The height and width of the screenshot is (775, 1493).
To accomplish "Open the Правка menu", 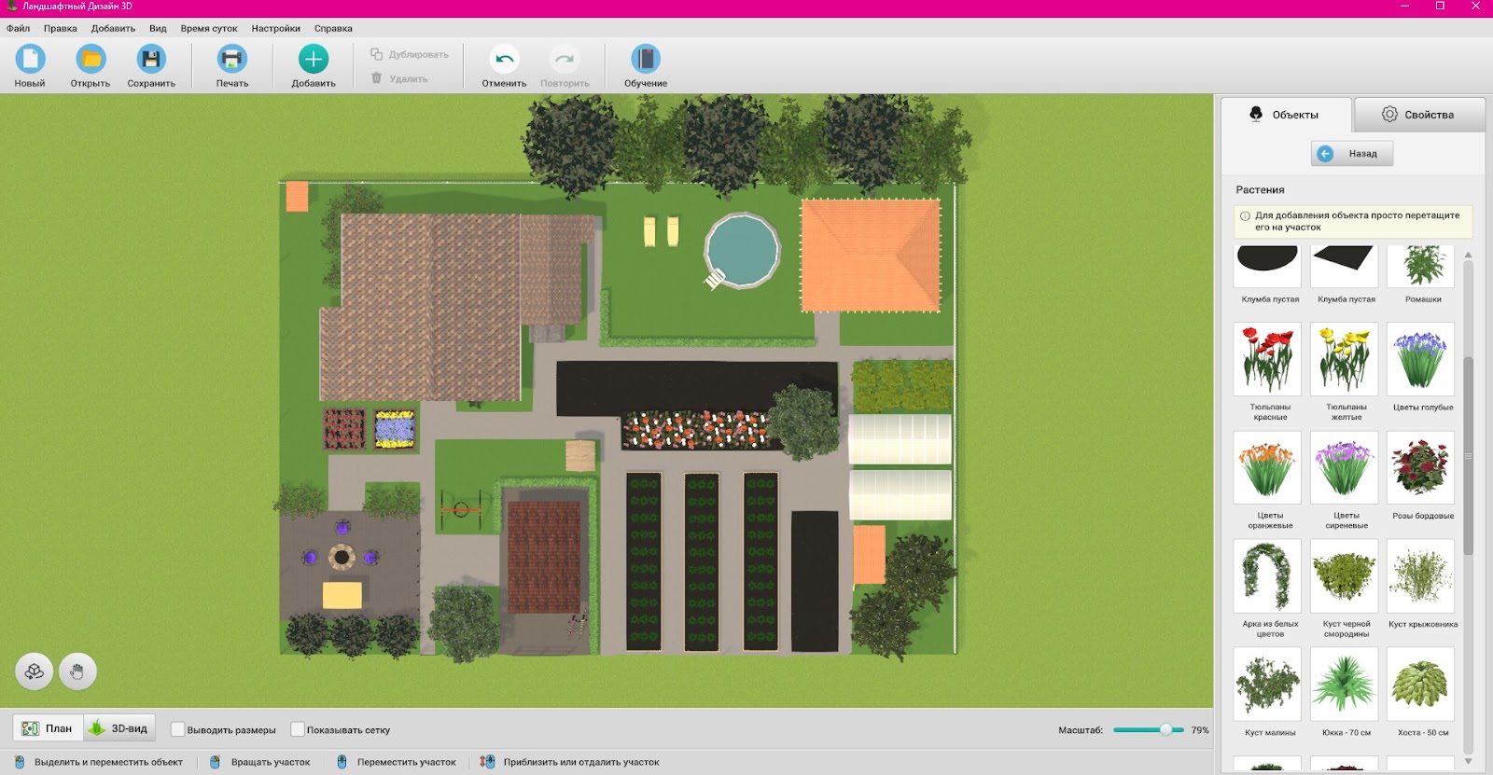I will coord(61,28).
